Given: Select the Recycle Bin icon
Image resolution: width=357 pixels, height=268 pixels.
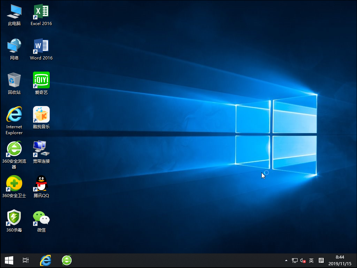Looking at the screenshot, I should pyautogui.click(x=14, y=80).
